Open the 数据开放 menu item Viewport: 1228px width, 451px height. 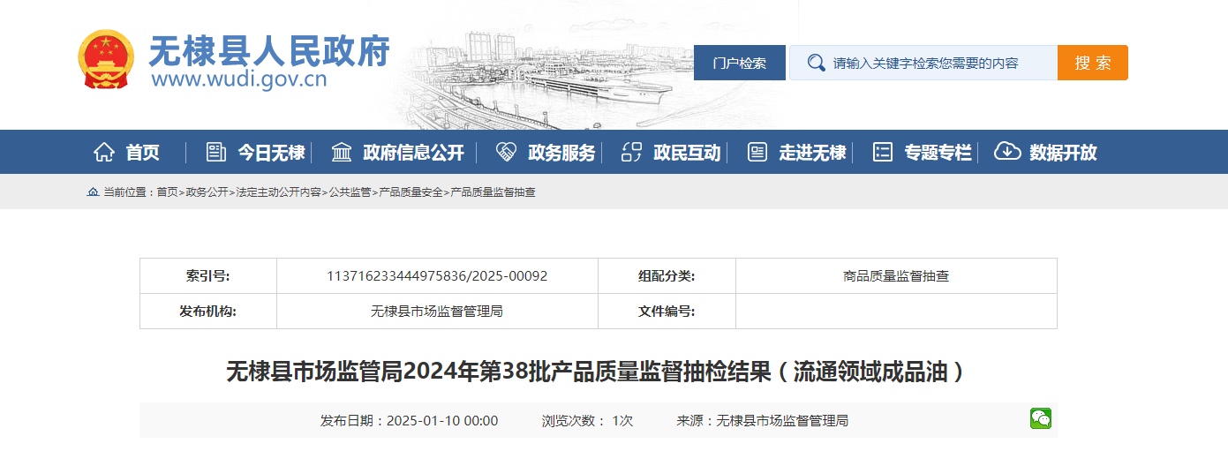pyautogui.click(x=1063, y=153)
